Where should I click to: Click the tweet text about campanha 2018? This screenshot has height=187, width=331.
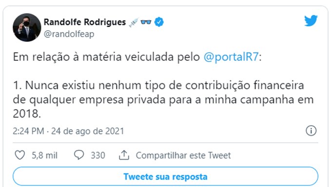(163, 99)
